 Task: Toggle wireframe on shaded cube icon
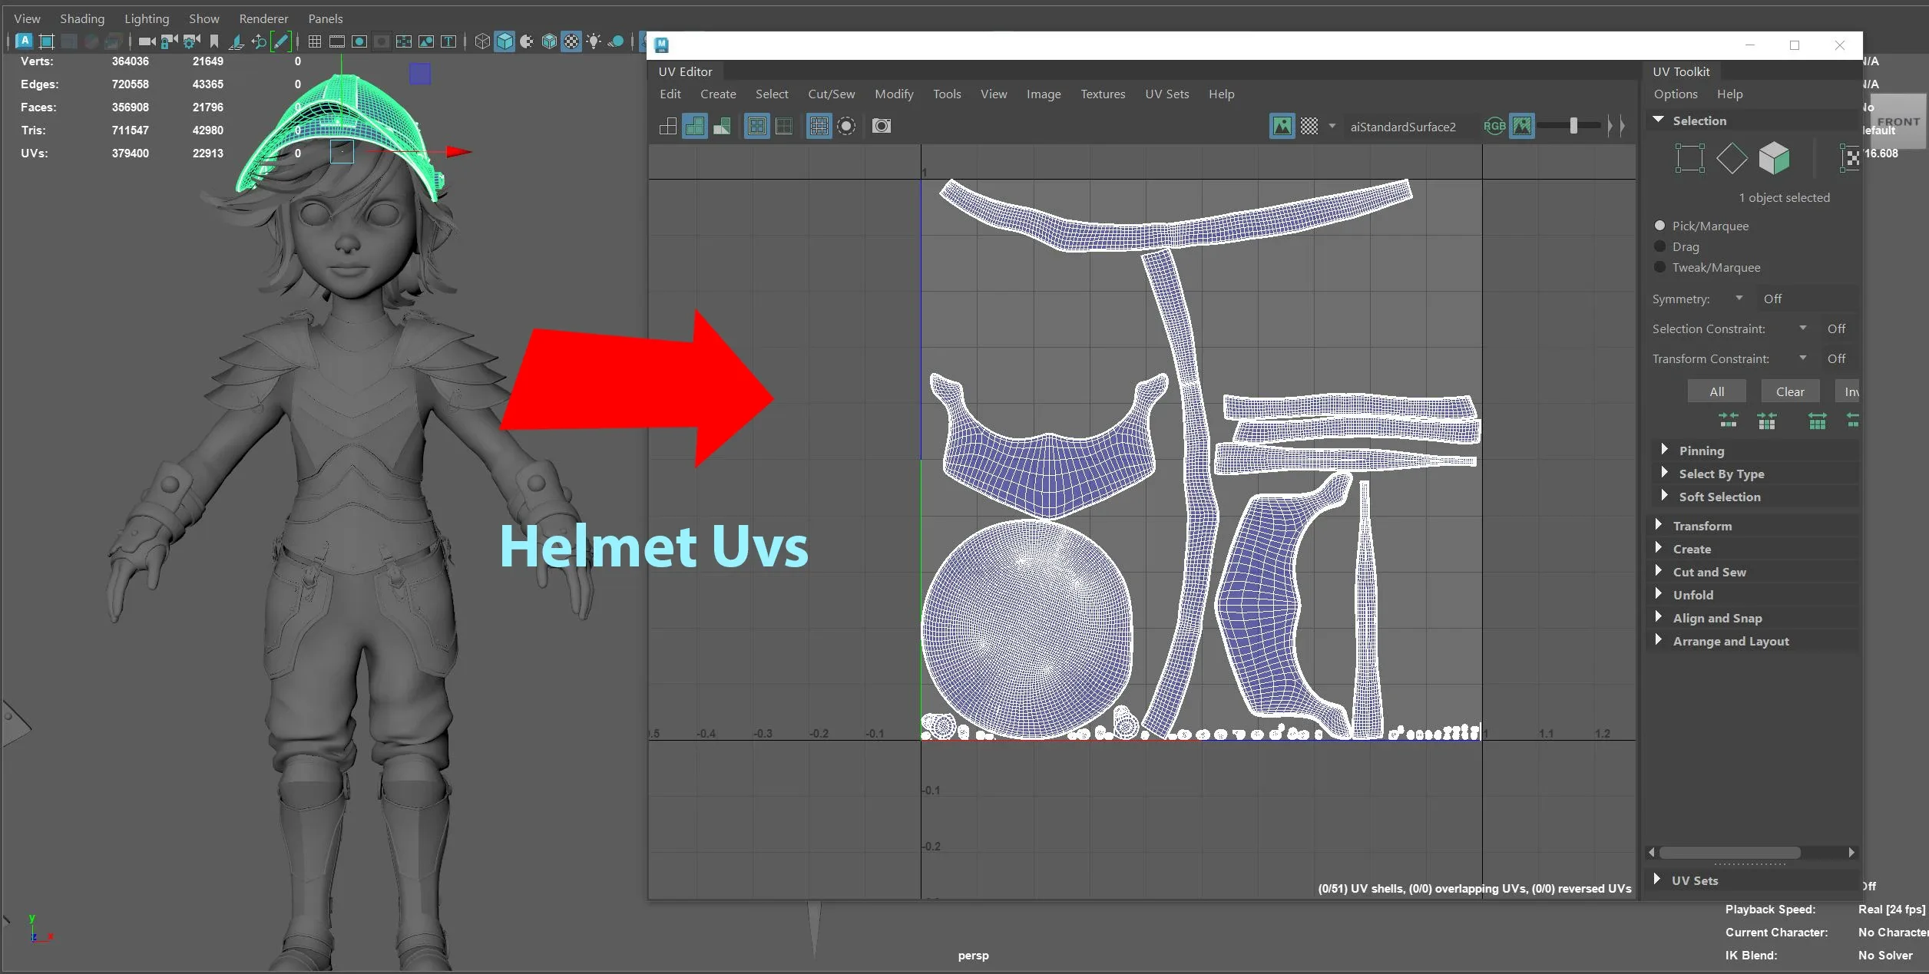[x=549, y=41]
